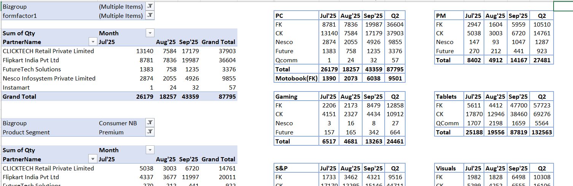Select the Visuals table header cell
Screen dimensions: 573x186
pos(449,168)
